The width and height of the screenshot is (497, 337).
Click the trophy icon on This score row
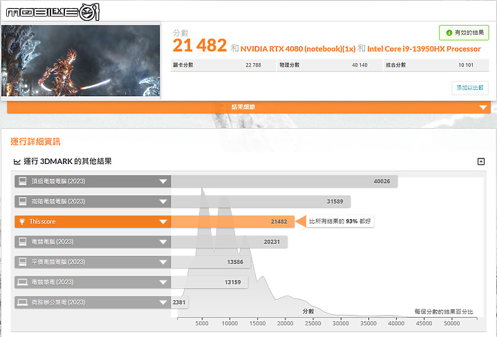click(22, 221)
